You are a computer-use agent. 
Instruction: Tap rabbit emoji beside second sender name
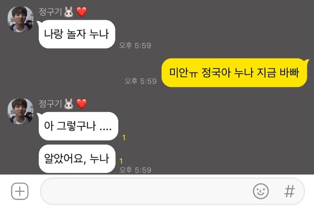pos(69,104)
